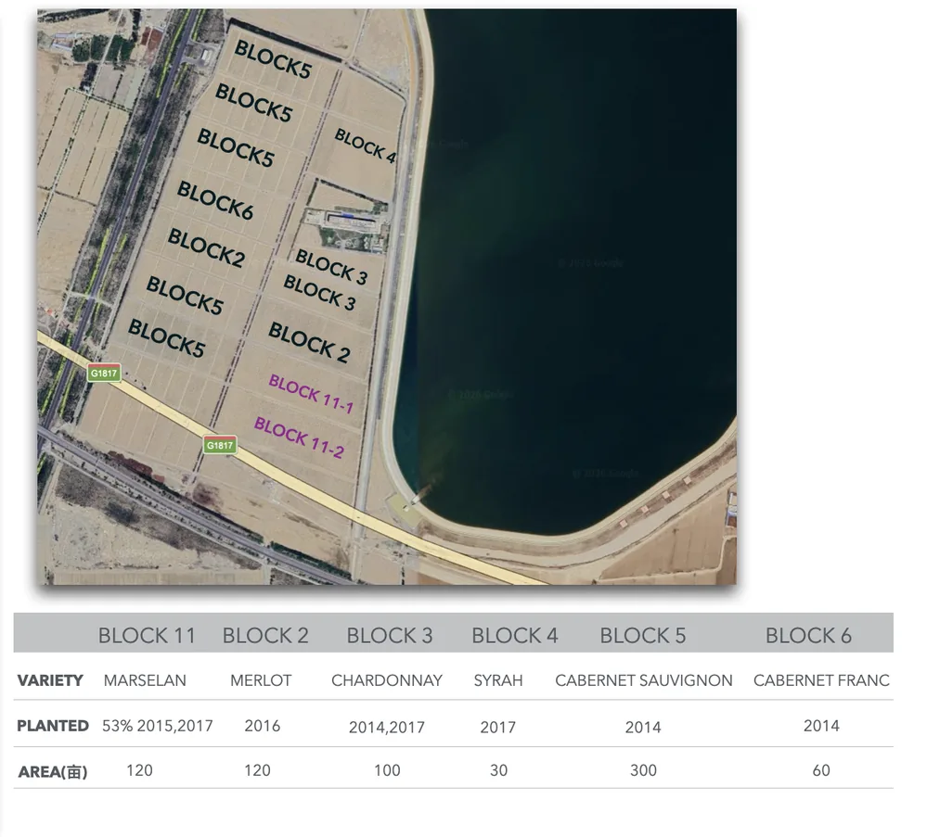Click the area value 60
The image size is (927, 837).
pyautogui.click(x=821, y=771)
